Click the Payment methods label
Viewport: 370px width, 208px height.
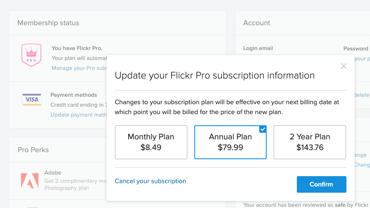[x=74, y=95]
